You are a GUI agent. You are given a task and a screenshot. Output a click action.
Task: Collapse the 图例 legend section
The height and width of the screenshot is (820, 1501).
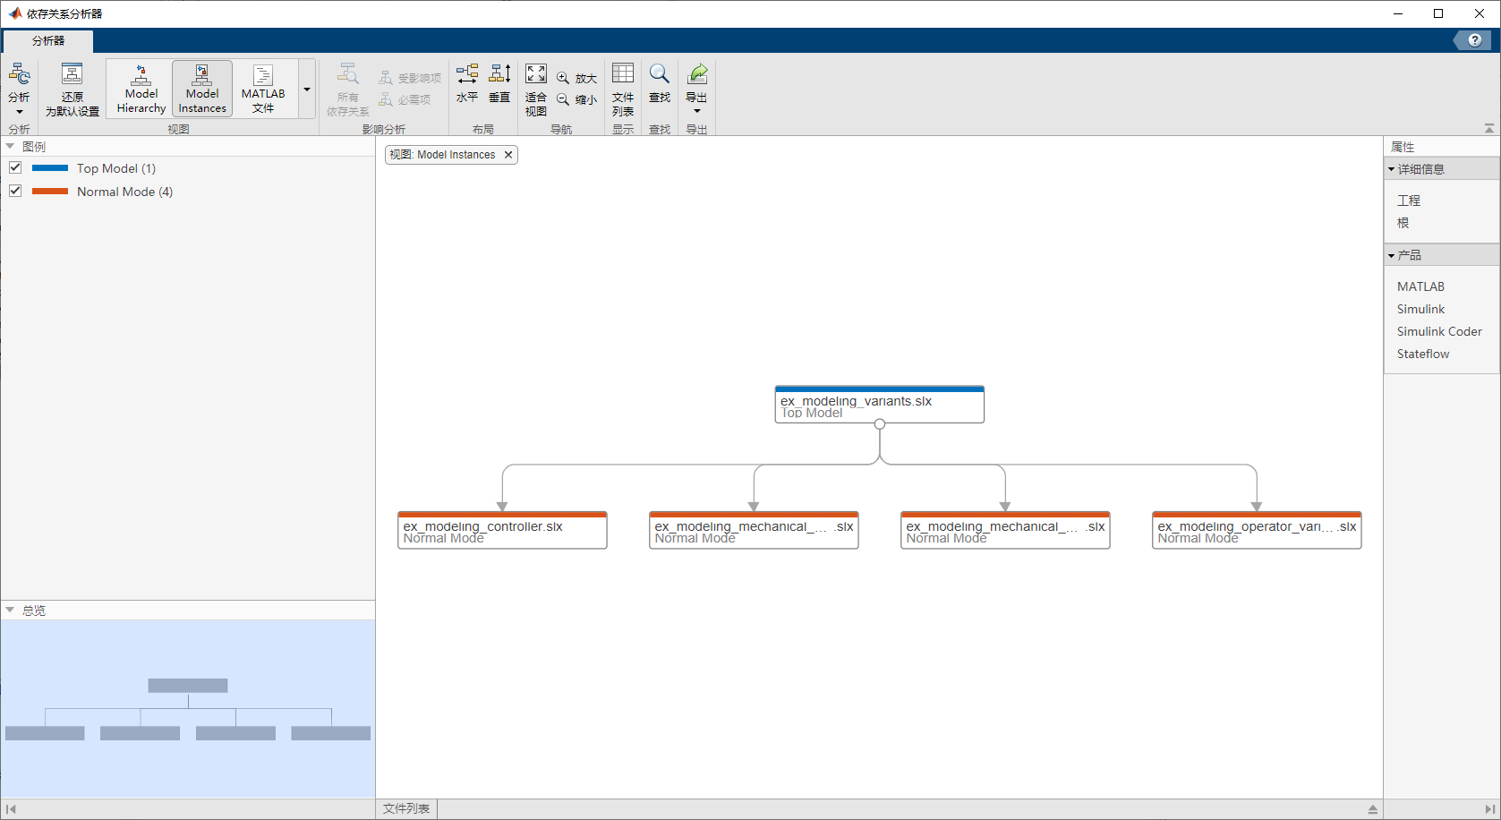(9, 146)
